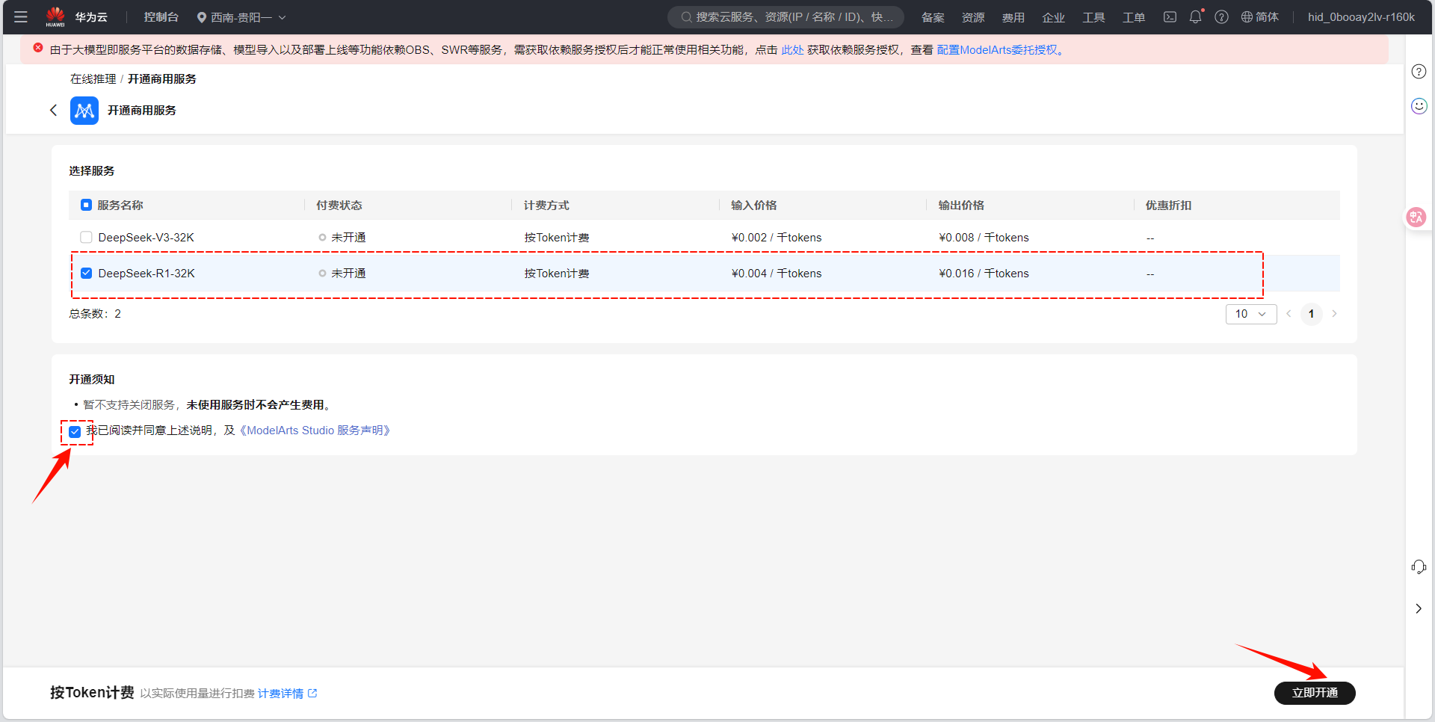Go back with the left arrow

pyautogui.click(x=53, y=110)
